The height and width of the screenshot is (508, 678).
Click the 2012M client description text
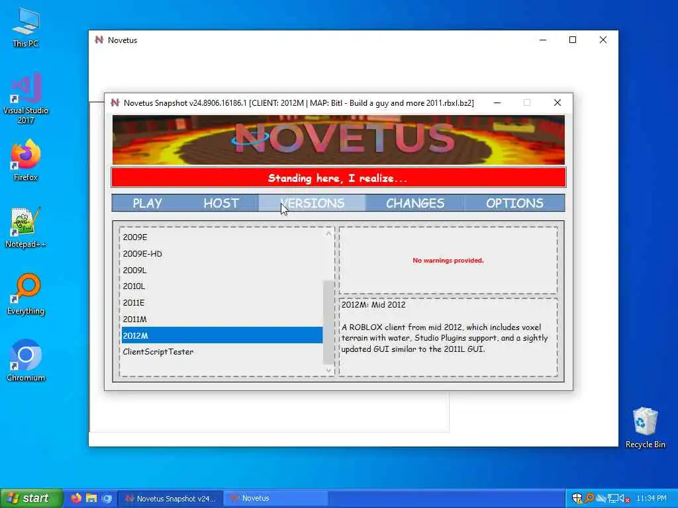[x=445, y=338]
